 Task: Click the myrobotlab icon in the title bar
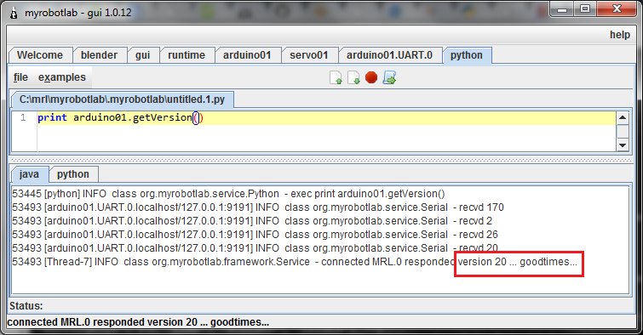(x=14, y=13)
